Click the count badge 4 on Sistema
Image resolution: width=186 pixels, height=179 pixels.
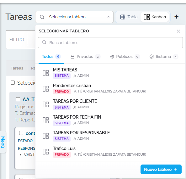[x=176, y=57]
